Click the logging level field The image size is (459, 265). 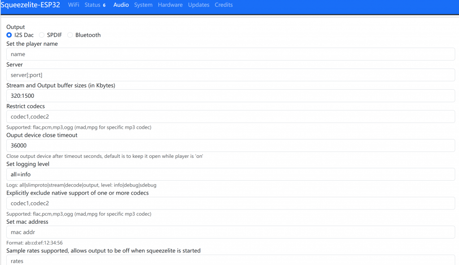point(230,174)
